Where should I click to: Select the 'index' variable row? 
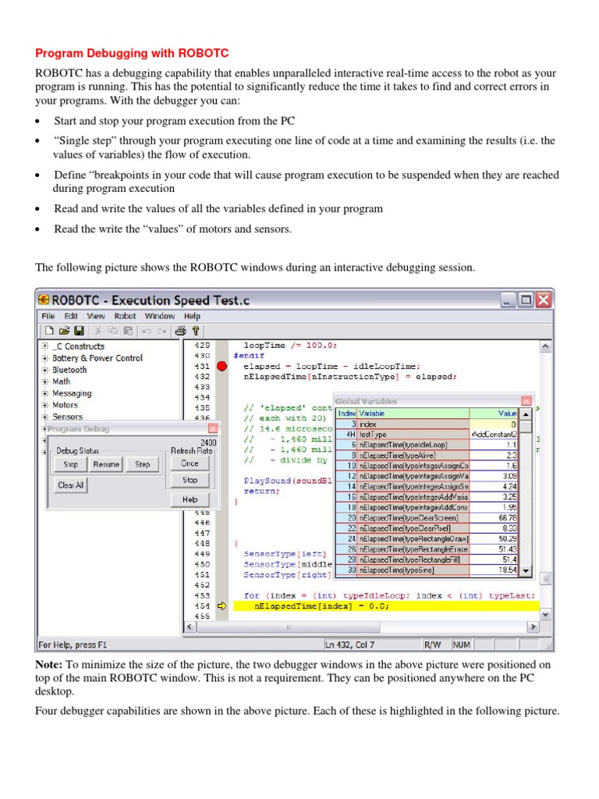tap(427, 424)
